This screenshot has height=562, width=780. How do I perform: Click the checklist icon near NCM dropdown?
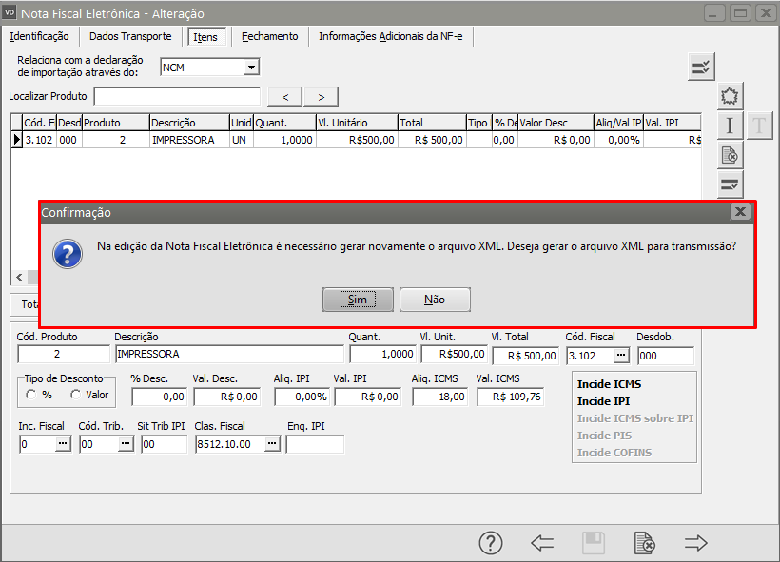pos(701,66)
